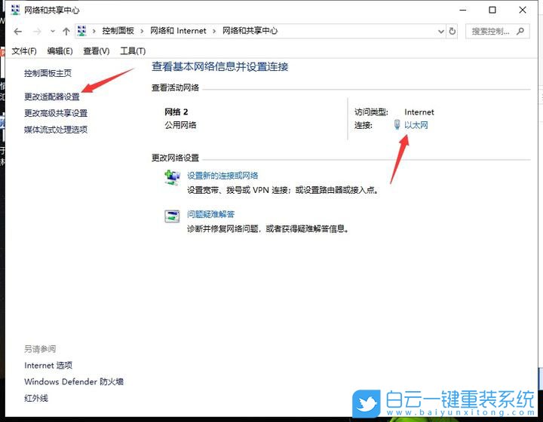
Task: Open the recent locations dropdown arrow
Action: (53, 32)
